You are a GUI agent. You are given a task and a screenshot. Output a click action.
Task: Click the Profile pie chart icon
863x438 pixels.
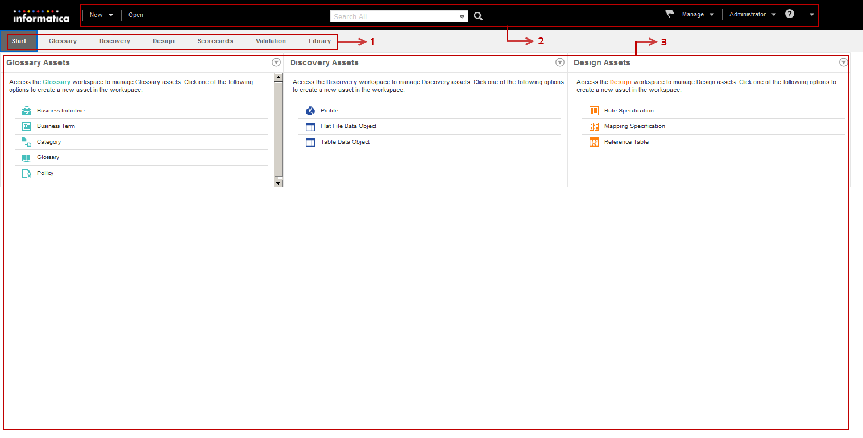[310, 111]
